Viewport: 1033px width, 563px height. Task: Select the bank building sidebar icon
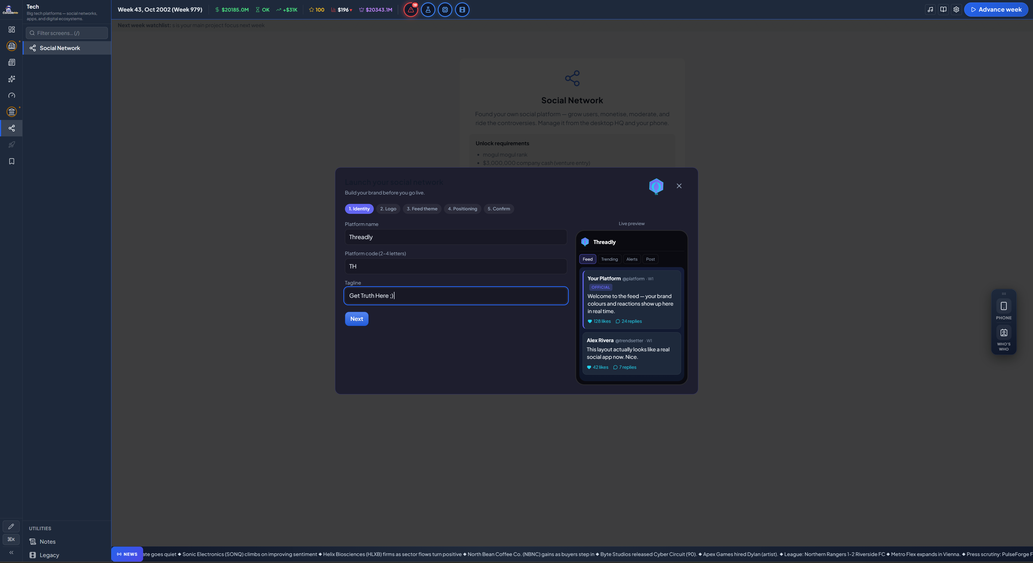12,112
